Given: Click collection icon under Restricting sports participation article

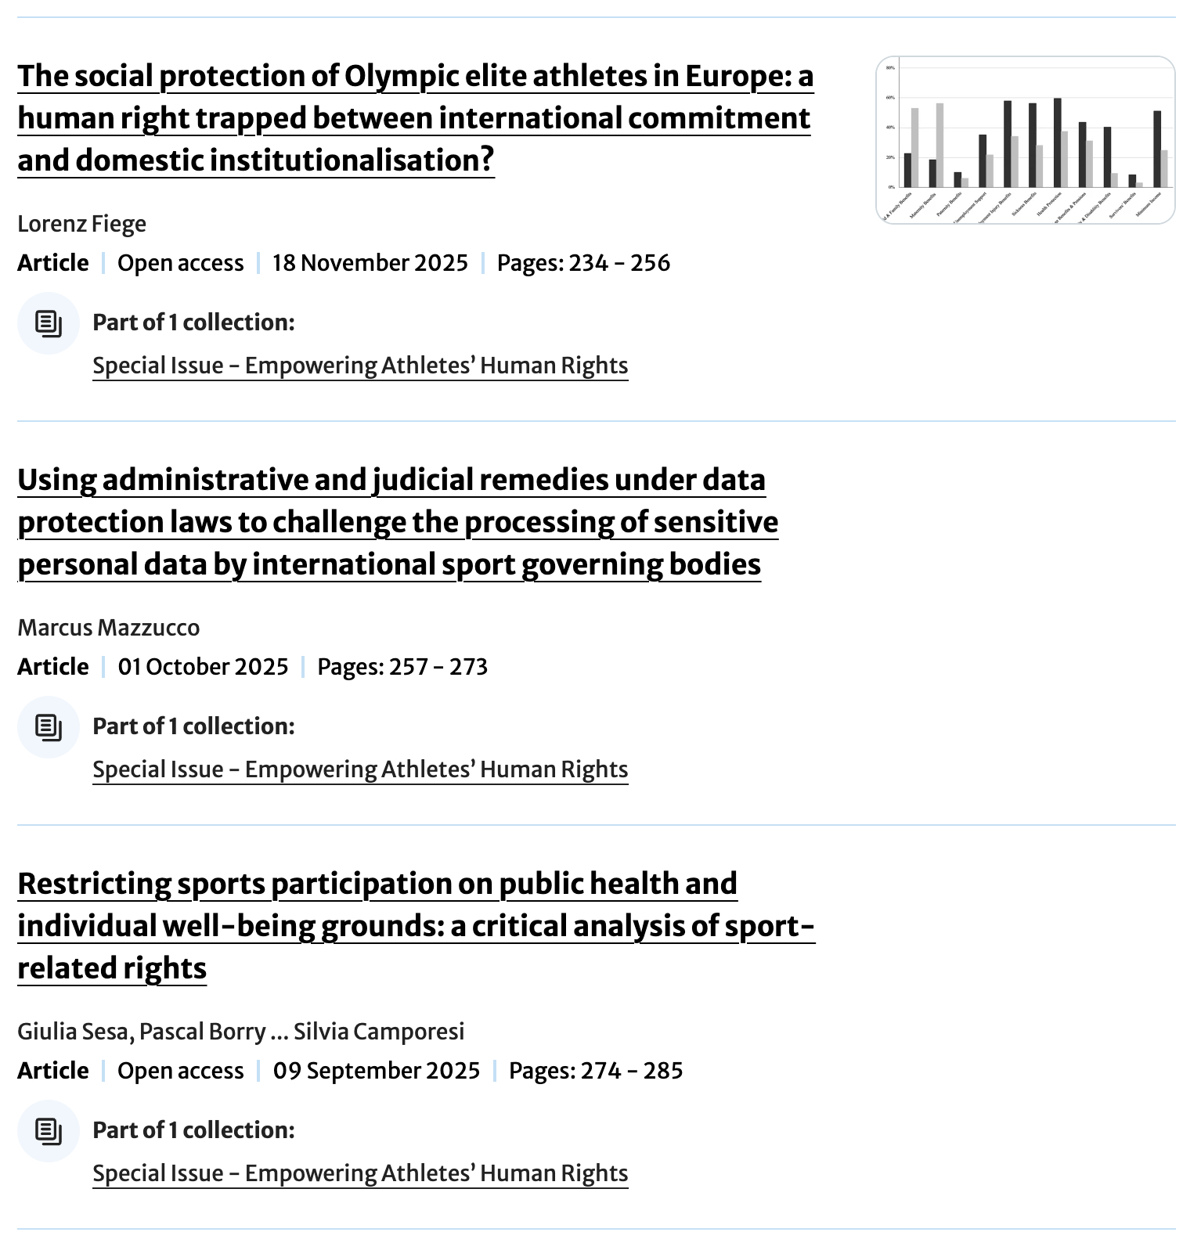Looking at the screenshot, I should [49, 1131].
